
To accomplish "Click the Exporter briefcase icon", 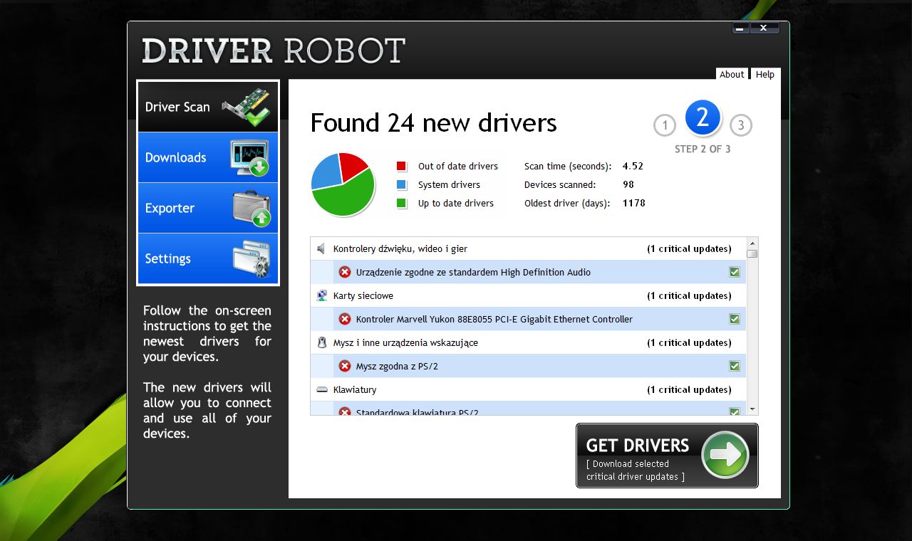I will 252,209.
